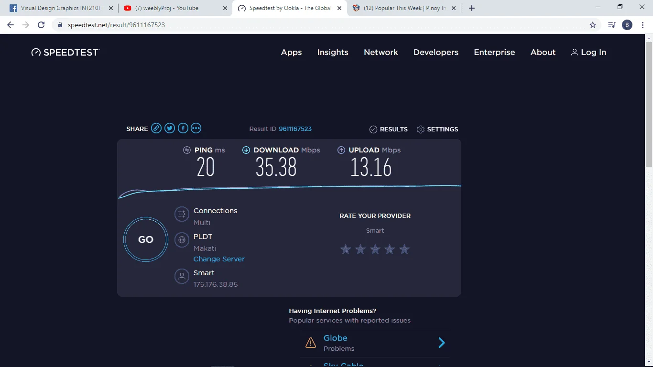
Task: Click the Makati server location text
Action: pos(205,248)
